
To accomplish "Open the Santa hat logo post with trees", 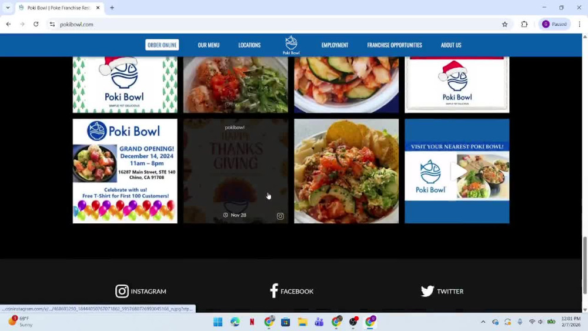I will 125,85.
